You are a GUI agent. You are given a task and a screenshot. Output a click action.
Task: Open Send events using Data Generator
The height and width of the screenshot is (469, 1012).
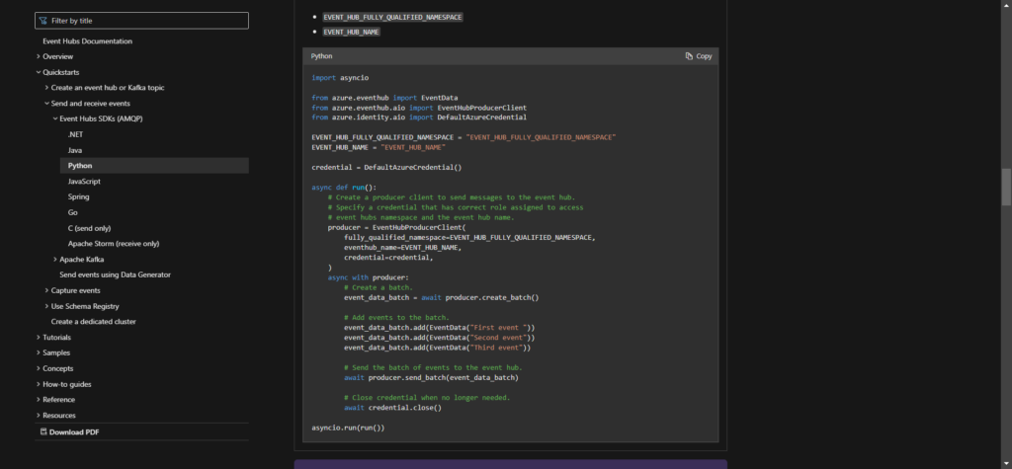[115, 274]
